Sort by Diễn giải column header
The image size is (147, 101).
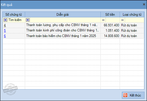pos(63,15)
